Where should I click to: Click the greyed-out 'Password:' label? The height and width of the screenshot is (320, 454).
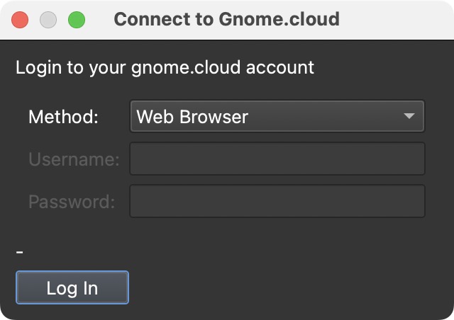[72, 202]
